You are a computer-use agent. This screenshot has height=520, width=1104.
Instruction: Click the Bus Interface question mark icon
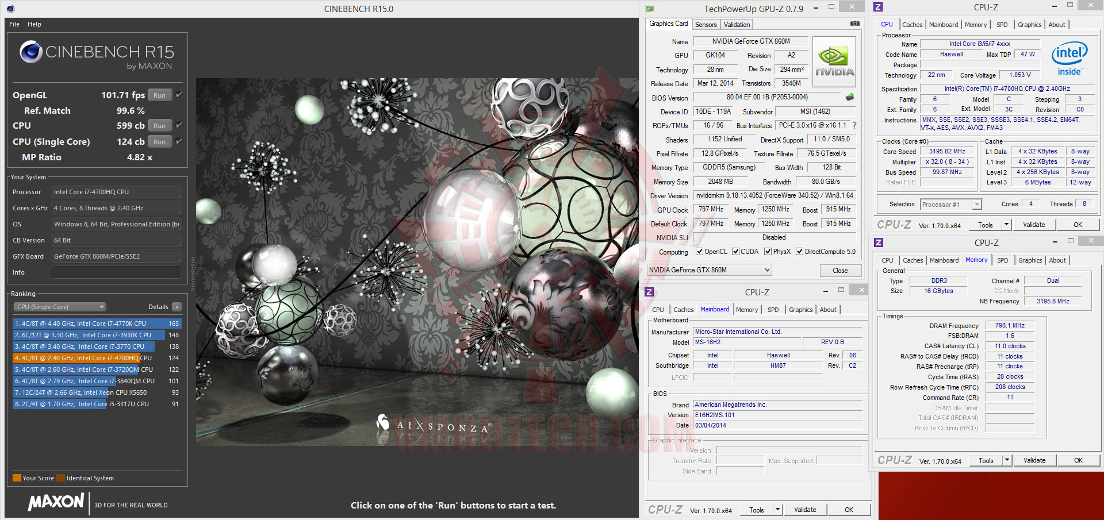854,125
